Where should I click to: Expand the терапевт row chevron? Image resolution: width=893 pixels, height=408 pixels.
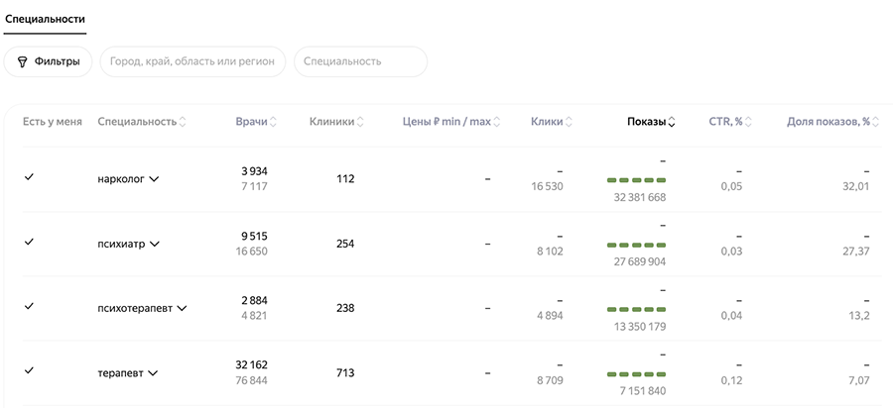(153, 373)
